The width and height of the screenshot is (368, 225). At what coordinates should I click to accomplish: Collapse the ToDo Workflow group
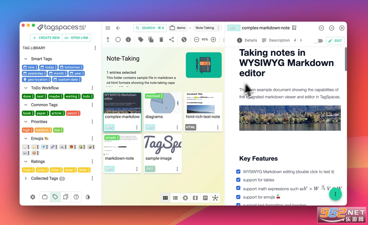pyautogui.click(x=26, y=88)
